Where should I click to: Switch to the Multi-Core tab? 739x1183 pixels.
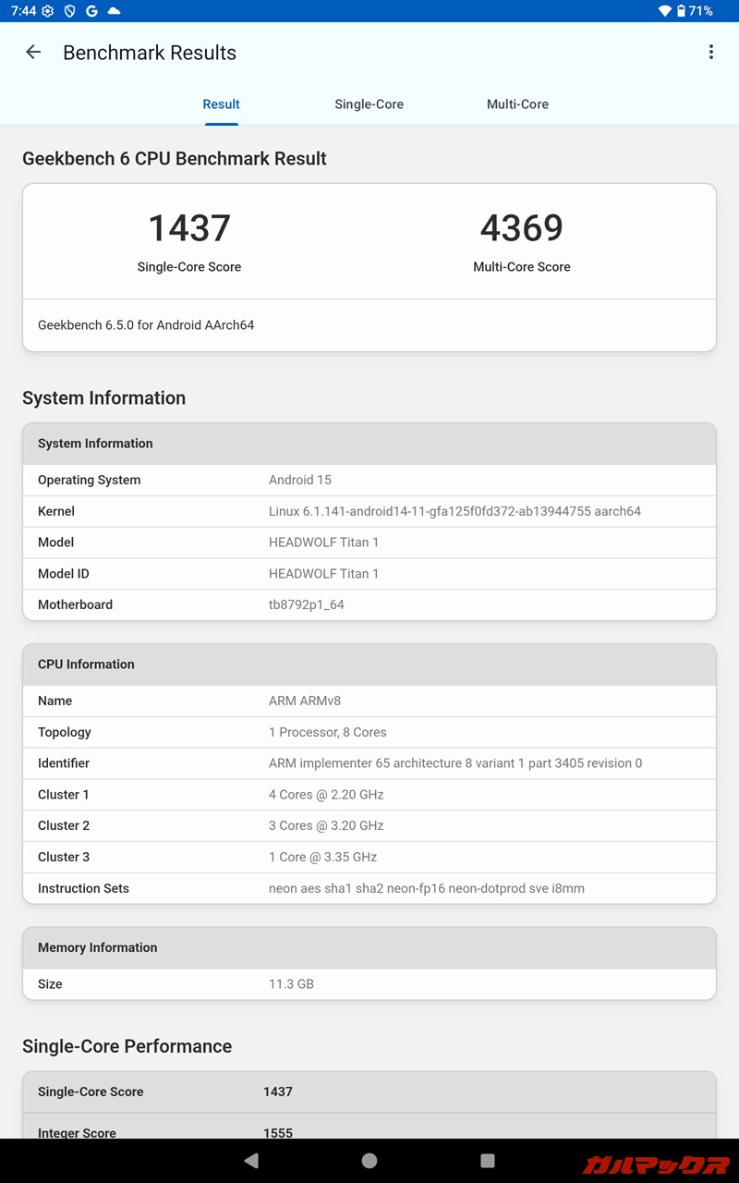click(517, 104)
